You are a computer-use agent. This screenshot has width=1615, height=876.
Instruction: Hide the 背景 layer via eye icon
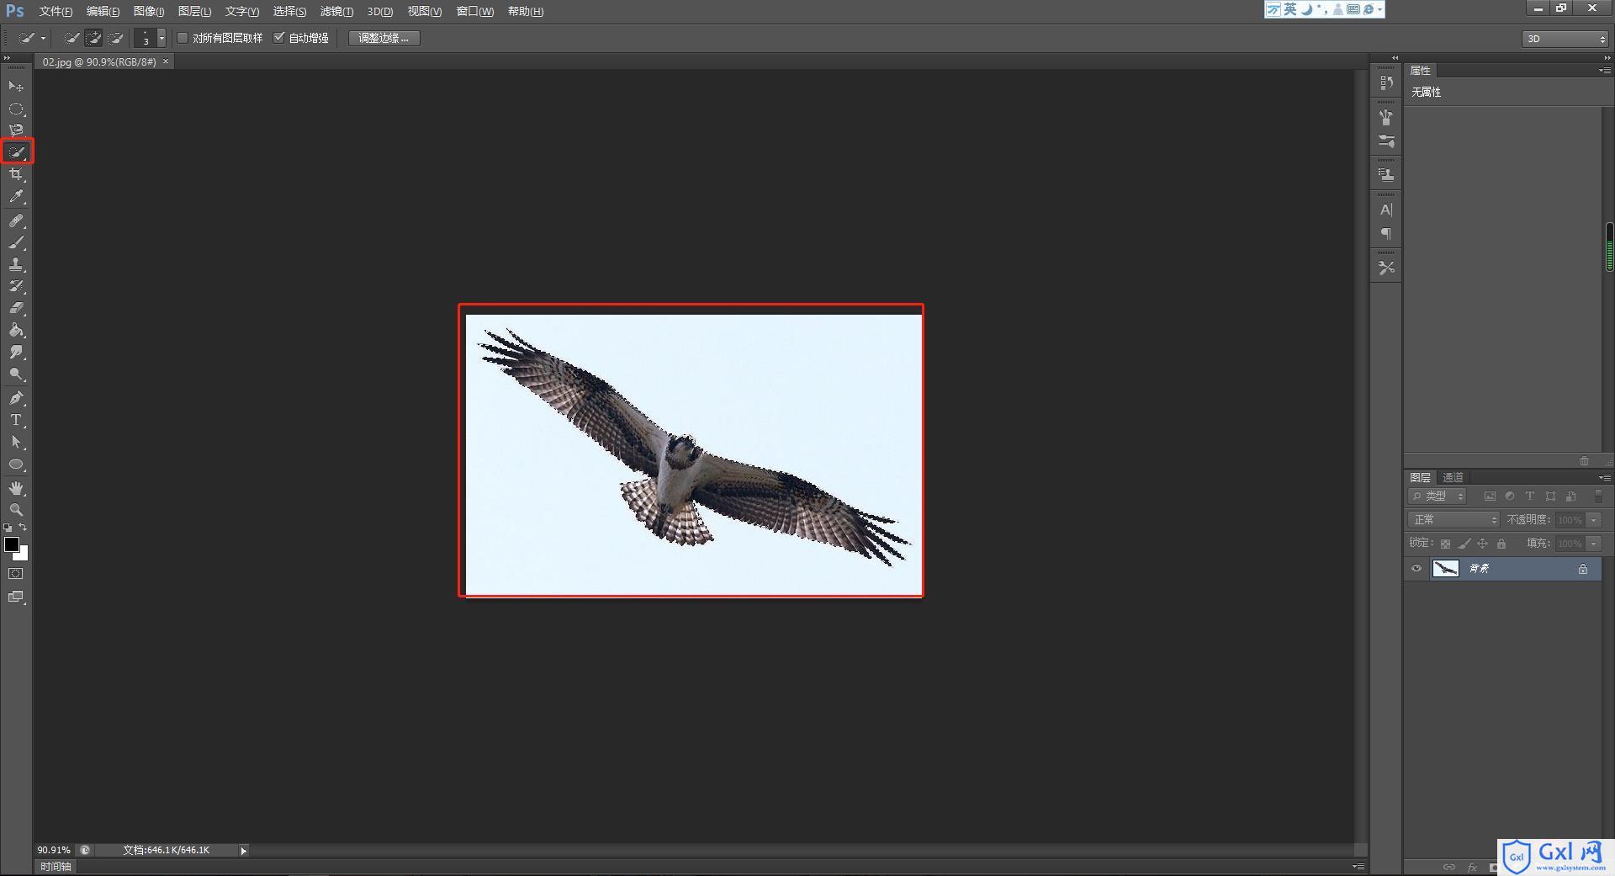pos(1416,569)
